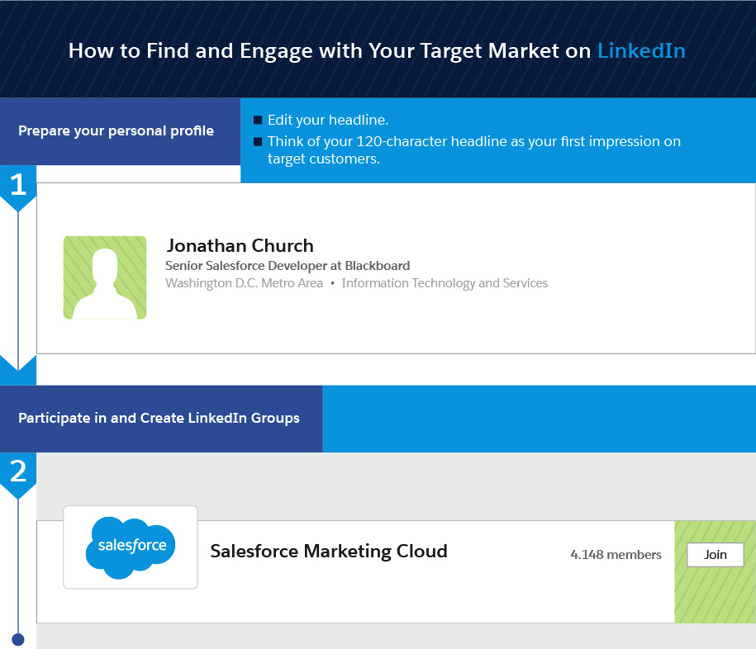Image resolution: width=756 pixels, height=649 pixels.
Task: Open the Jonathan Church profile name
Action: 240,245
